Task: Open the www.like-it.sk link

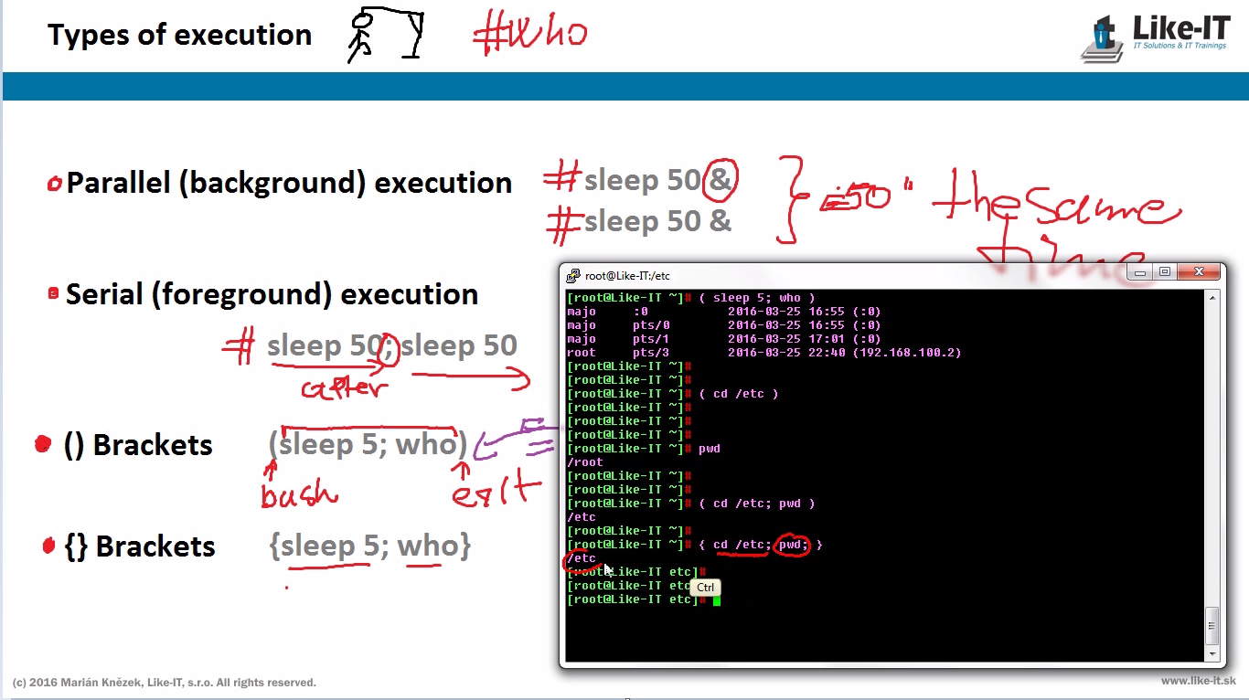Action: [x=1198, y=681]
